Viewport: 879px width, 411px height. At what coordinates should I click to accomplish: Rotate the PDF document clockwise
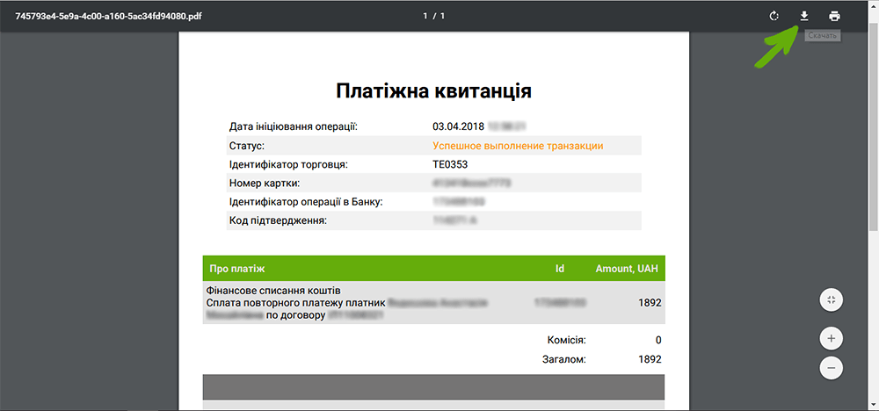point(774,16)
